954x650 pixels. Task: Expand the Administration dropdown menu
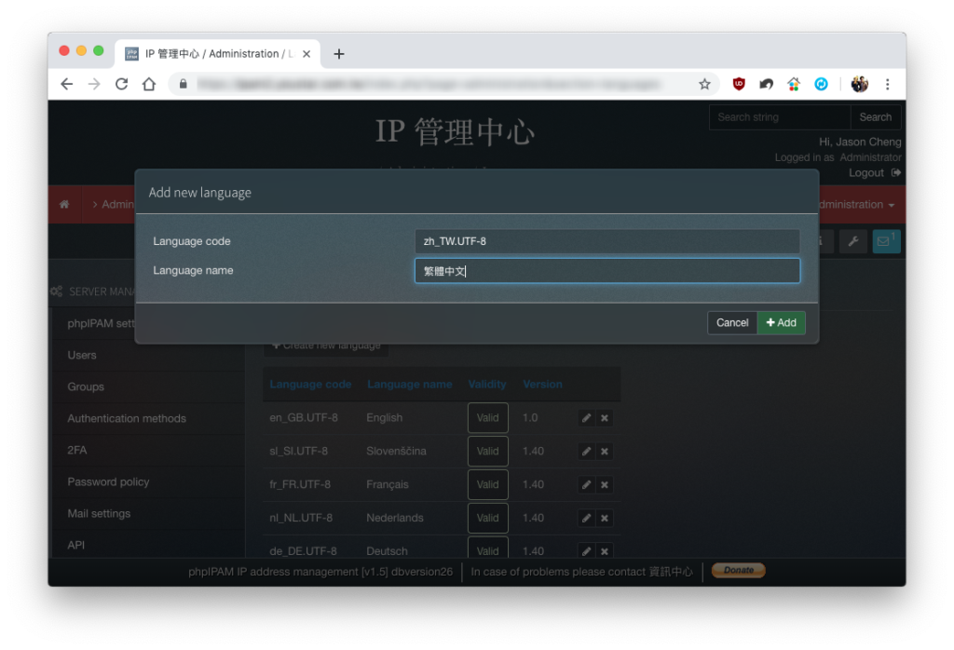pos(856,205)
